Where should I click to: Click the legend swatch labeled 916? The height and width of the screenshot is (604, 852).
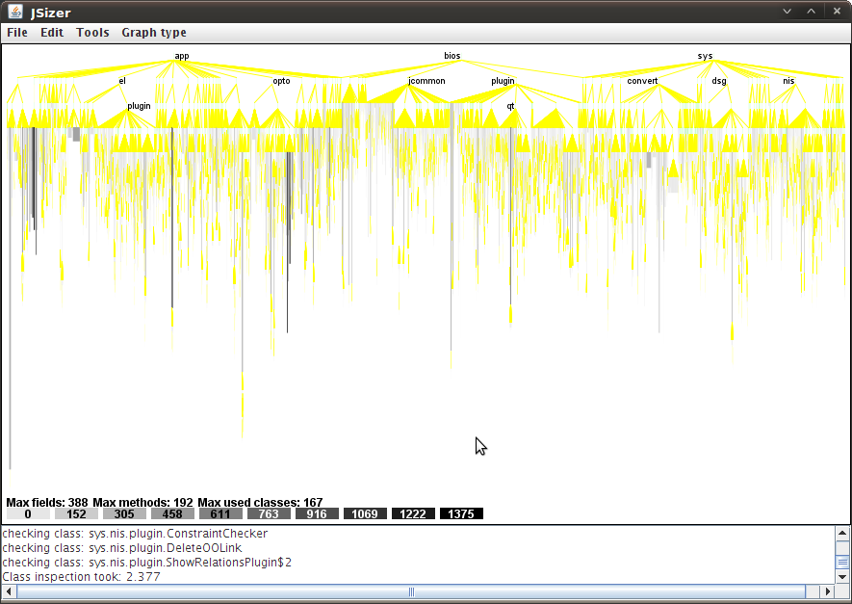click(317, 513)
